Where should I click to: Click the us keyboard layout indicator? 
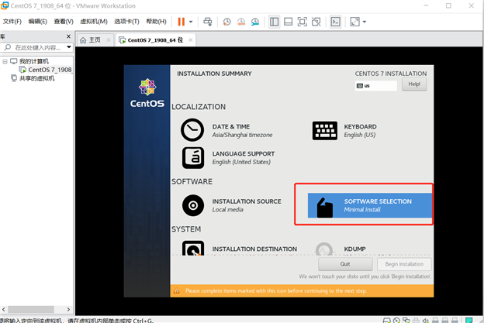click(x=376, y=86)
